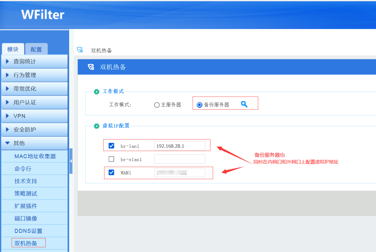Uncheck the WAN1 checkbox
The width and height of the screenshot is (376, 252).
[111, 172]
